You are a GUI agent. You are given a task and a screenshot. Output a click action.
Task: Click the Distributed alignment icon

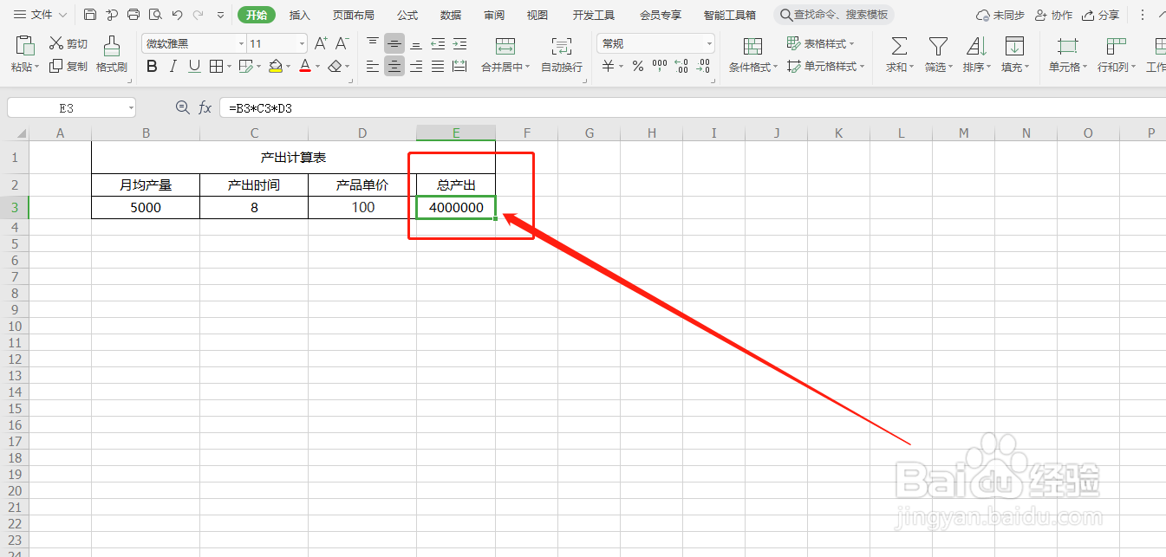(459, 66)
